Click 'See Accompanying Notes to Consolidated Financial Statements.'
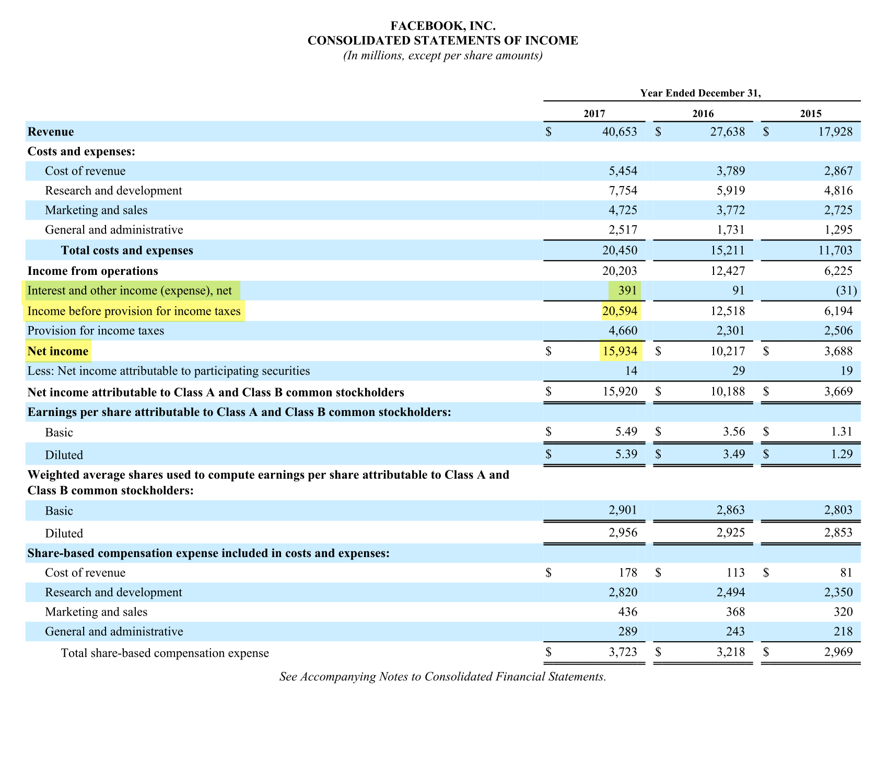Screen dimensions: 888x764 (443, 677)
